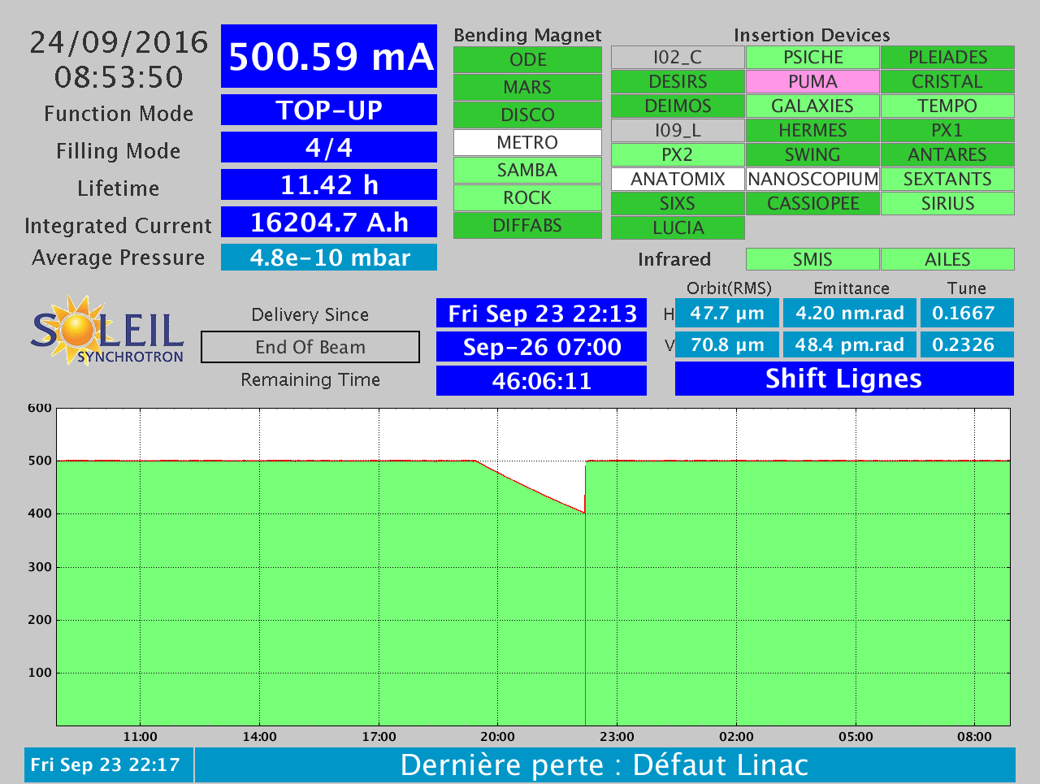
Task: Select the ODE bending magnet beamline
Action: click(x=527, y=60)
